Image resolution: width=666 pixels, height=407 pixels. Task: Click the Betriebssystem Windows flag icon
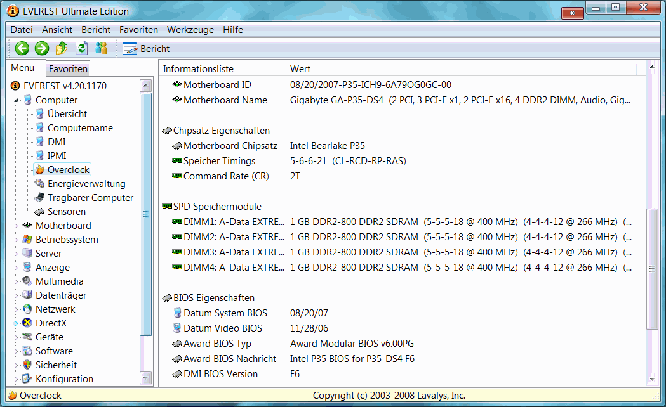coord(27,239)
